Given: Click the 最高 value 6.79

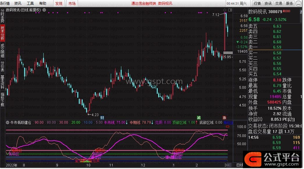Looking at the screenshot, I should tap(277, 86).
